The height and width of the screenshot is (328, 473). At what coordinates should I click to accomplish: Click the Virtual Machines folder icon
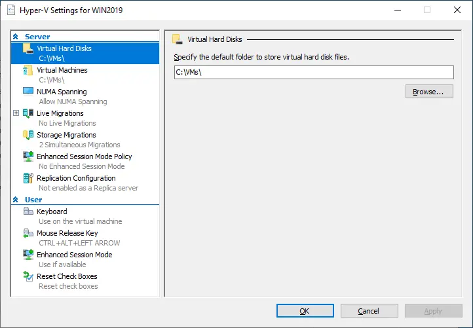click(28, 70)
